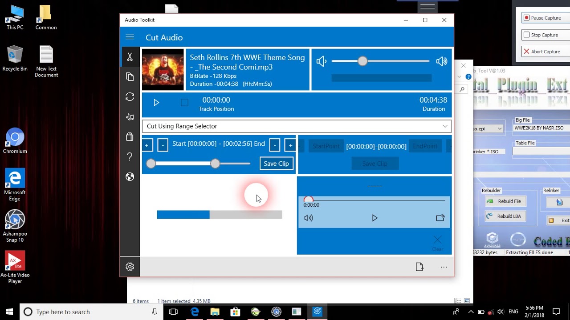The image size is (570, 320).
Task: Open the music note sidebar icon
Action: [x=130, y=117]
